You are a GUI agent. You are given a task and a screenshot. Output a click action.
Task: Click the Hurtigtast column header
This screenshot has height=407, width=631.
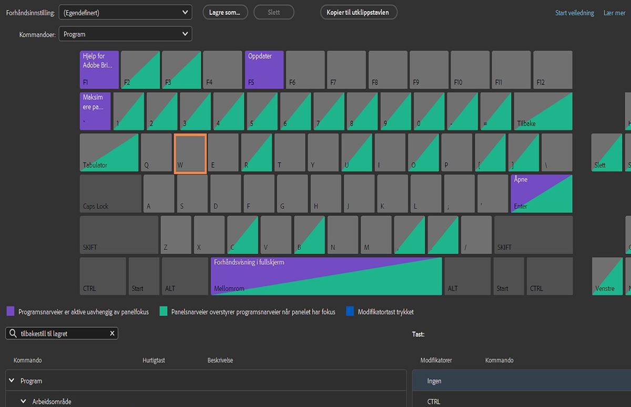click(154, 360)
